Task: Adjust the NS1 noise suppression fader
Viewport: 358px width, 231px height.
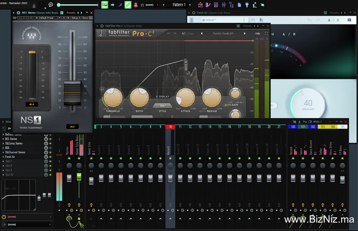Action: click(72, 93)
